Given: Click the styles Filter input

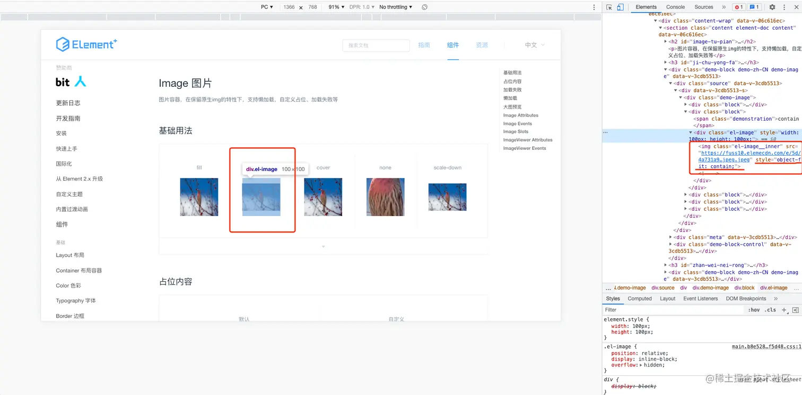Looking at the screenshot, I should pyautogui.click(x=674, y=310).
